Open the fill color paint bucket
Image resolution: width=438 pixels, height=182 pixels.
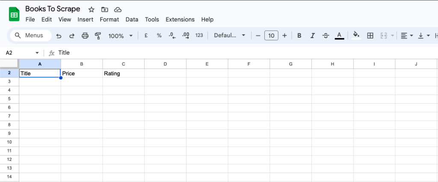pos(356,36)
